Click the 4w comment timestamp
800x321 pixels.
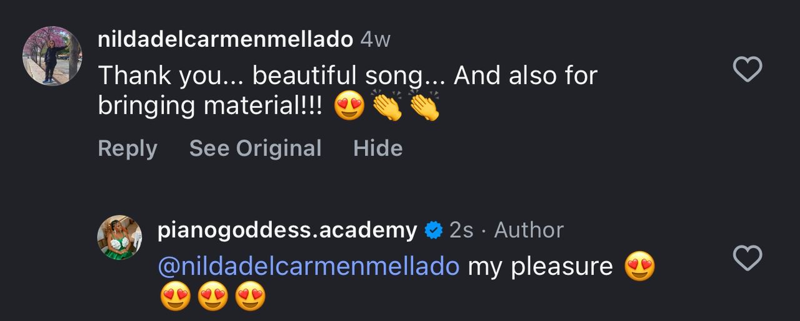point(375,39)
